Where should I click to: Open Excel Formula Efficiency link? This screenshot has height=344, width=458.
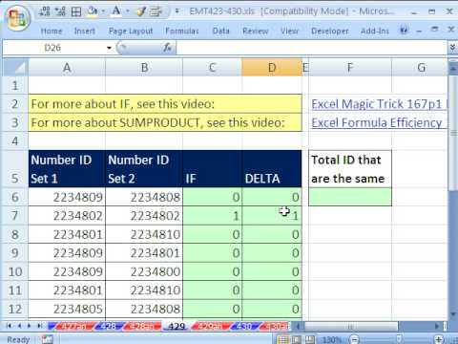(x=377, y=122)
